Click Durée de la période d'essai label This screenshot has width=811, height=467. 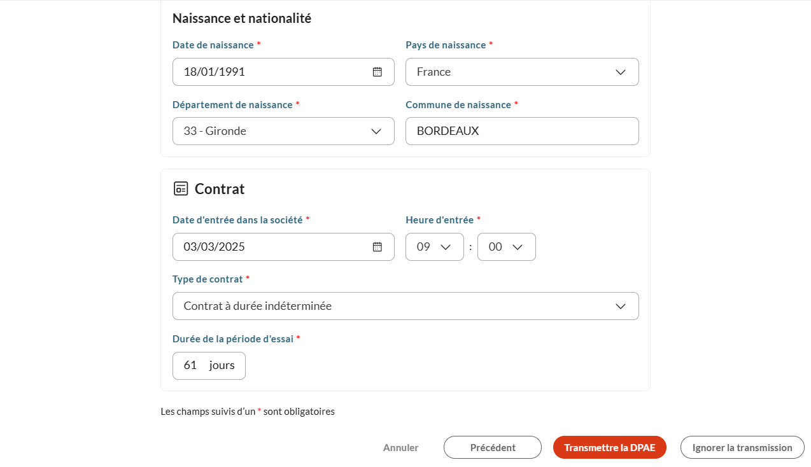[233, 338]
